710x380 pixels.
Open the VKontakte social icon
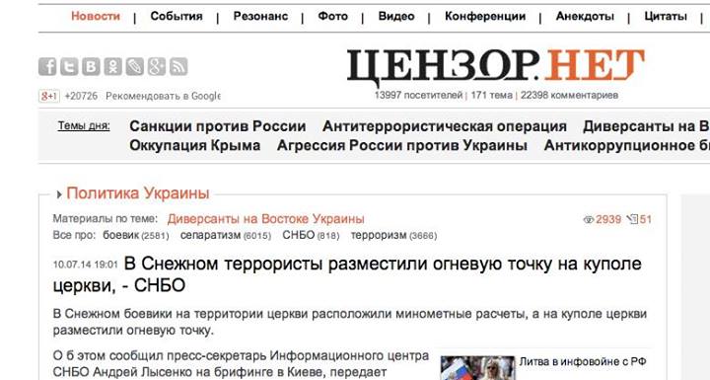(x=91, y=67)
